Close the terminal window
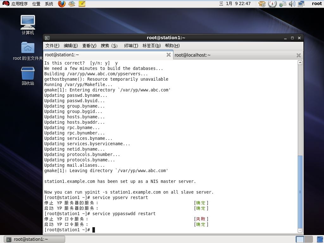 pyautogui.click(x=299, y=38)
